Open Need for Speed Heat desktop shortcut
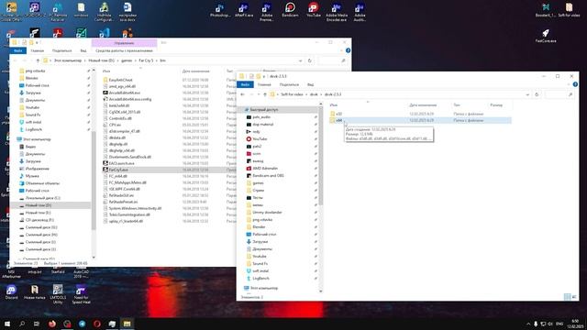The image size is (587, 330). 81,293
